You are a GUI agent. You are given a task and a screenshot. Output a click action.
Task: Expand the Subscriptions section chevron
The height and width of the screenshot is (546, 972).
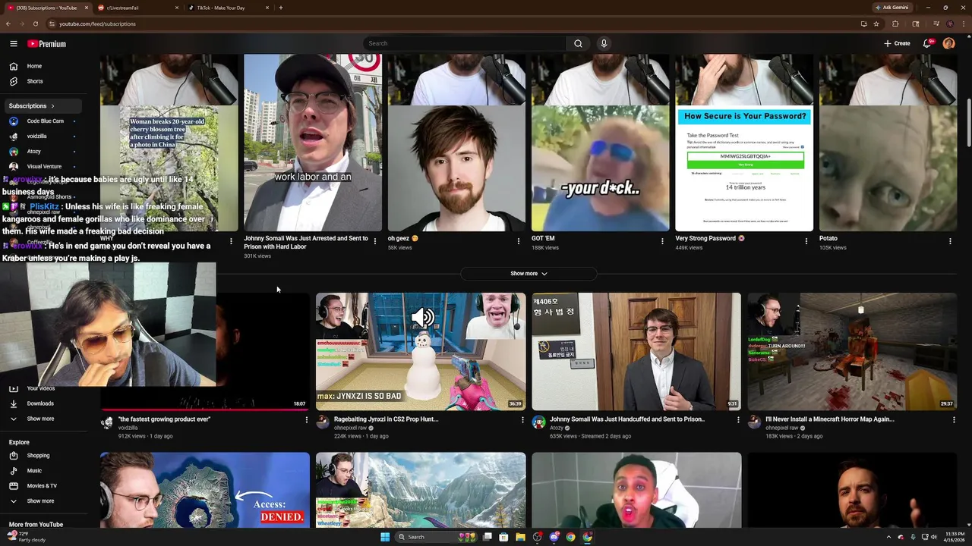point(53,106)
